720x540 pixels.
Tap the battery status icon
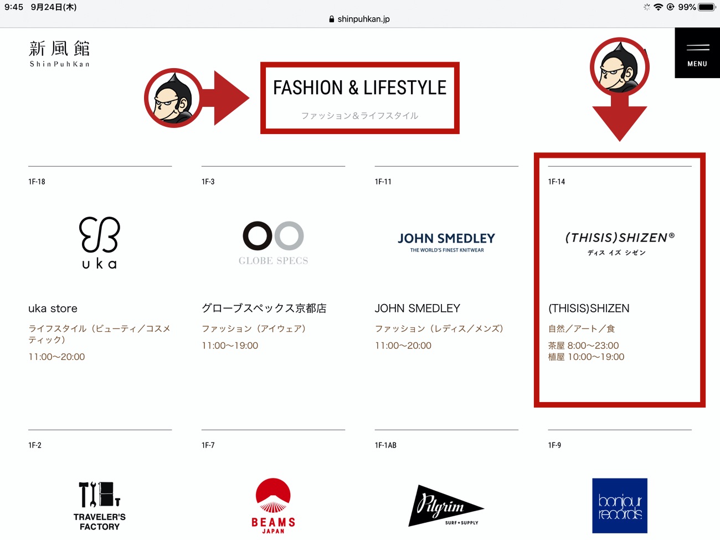[707, 7]
